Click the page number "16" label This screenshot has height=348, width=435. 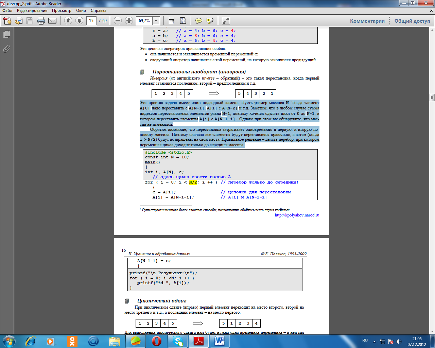tap(124, 250)
